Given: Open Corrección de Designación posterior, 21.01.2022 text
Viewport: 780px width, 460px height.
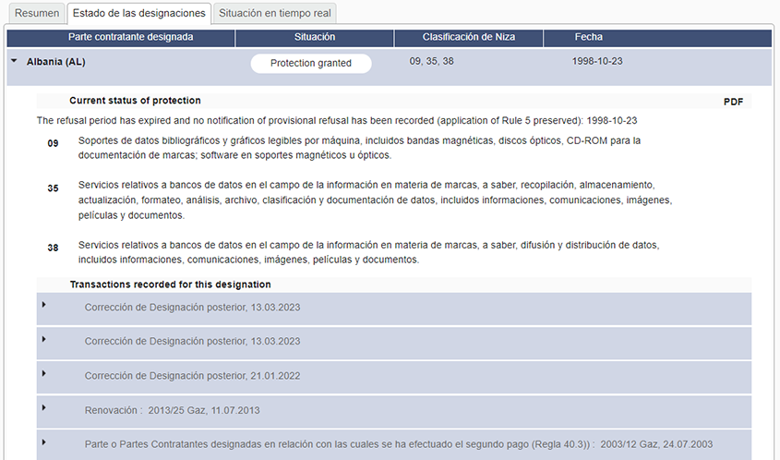Looking at the screenshot, I should (192, 376).
